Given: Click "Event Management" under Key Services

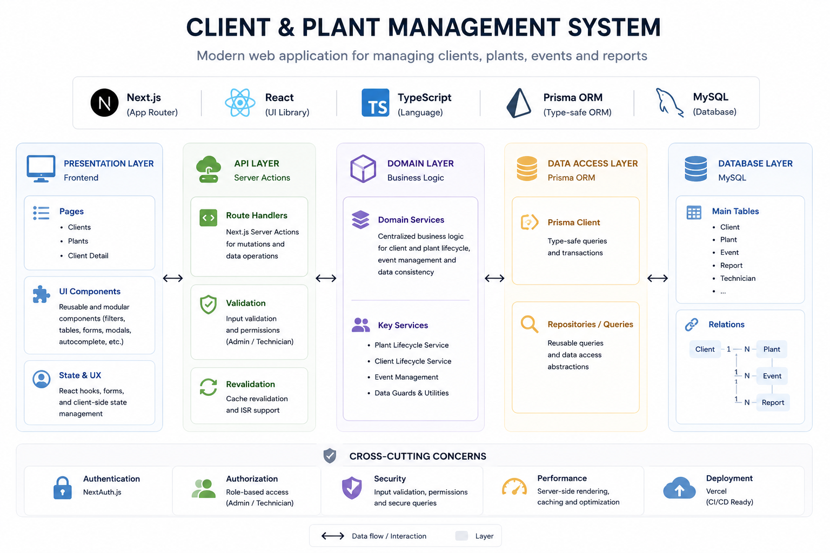Looking at the screenshot, I should tap(406, 377).
